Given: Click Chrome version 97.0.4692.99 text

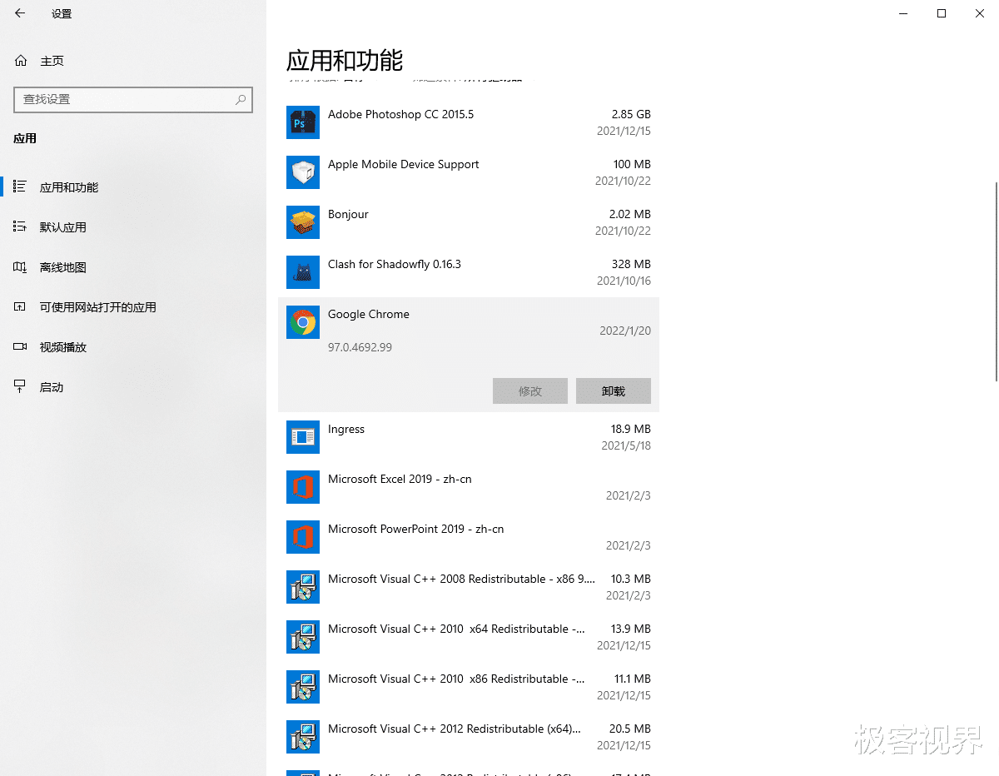Looking at the screenshot, I should click(x=360, y=347).
